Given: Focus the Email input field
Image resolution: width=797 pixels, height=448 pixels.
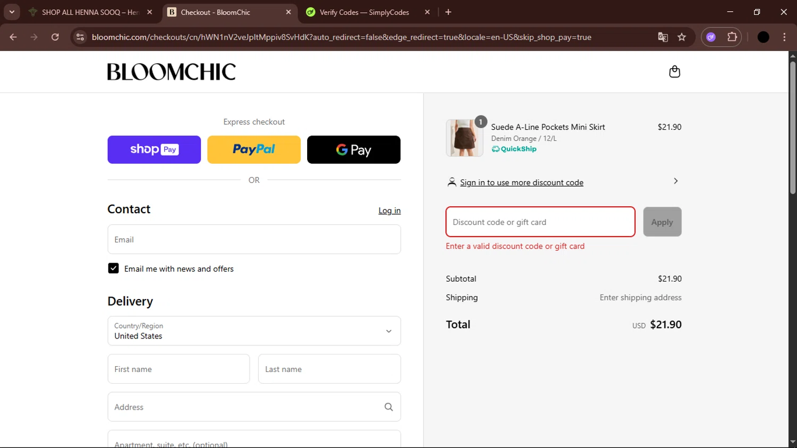Looking at the screenshot, I should tap(254, 239).
